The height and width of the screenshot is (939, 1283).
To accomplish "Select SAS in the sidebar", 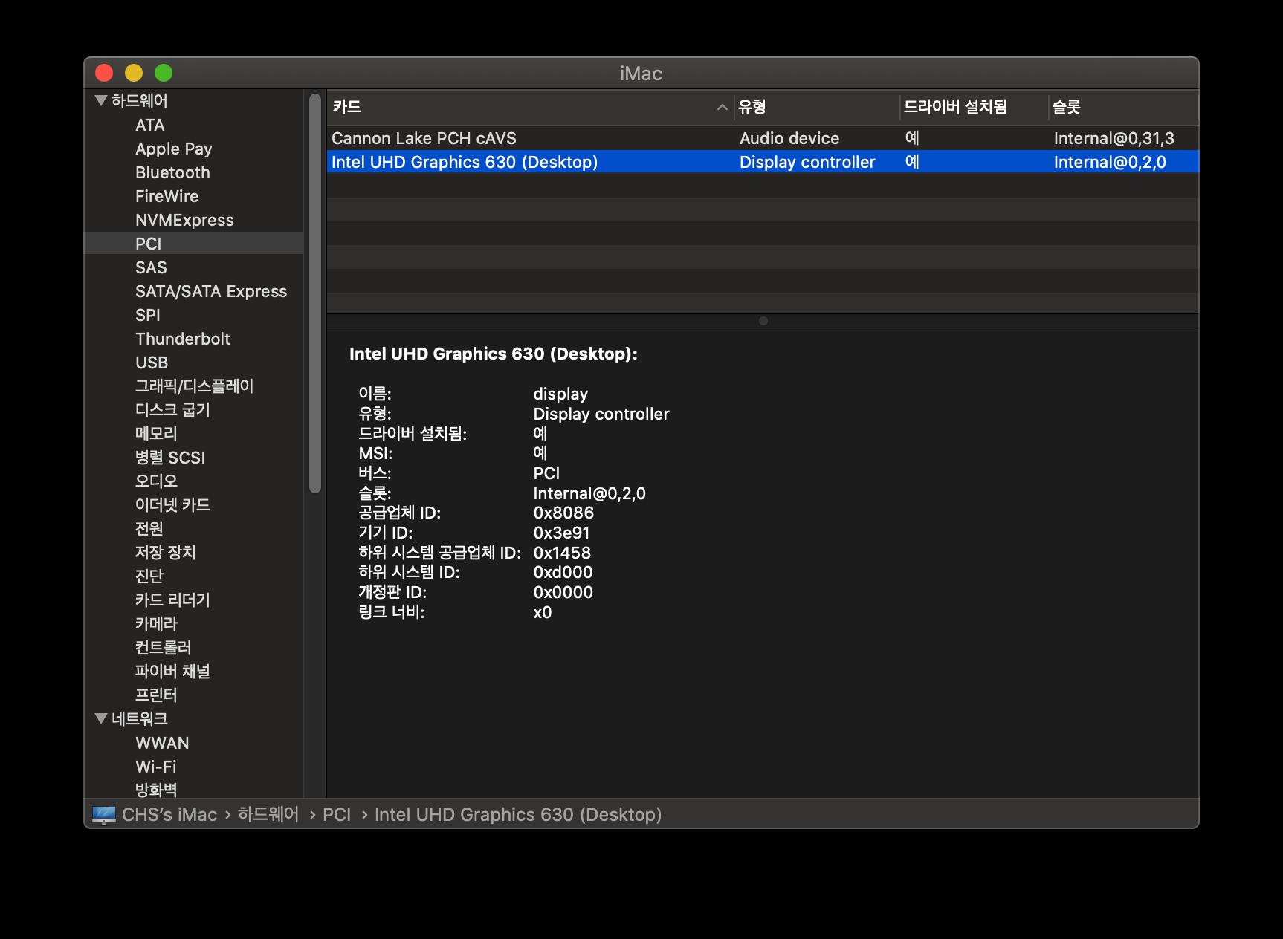I will [151, 267].
